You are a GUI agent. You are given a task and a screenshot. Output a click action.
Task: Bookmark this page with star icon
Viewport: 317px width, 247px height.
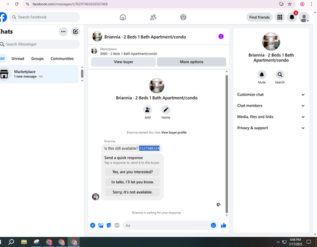(290, 4)
